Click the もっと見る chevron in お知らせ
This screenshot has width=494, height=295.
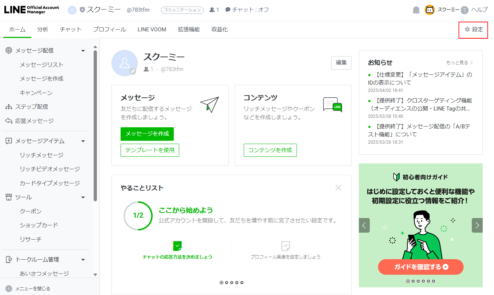tap(471, 63)
